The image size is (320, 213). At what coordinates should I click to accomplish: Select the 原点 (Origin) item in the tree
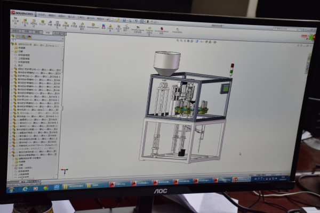tap(21, 65)
